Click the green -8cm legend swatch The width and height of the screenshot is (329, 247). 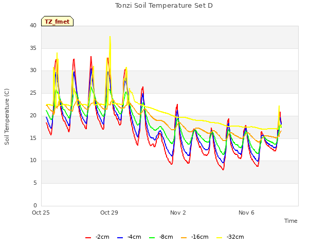coord(152,238)
